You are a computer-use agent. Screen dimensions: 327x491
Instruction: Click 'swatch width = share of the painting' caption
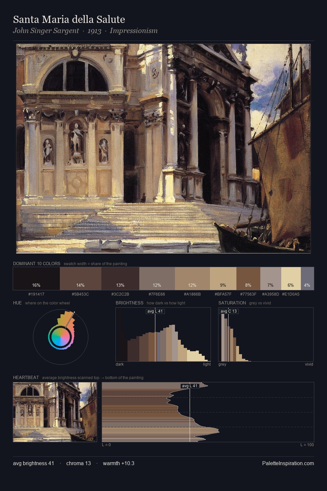(x=95, y=264)
